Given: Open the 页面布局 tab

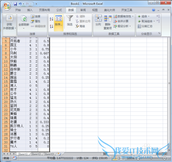Looking at the screenshot, I should coord(44,10).
